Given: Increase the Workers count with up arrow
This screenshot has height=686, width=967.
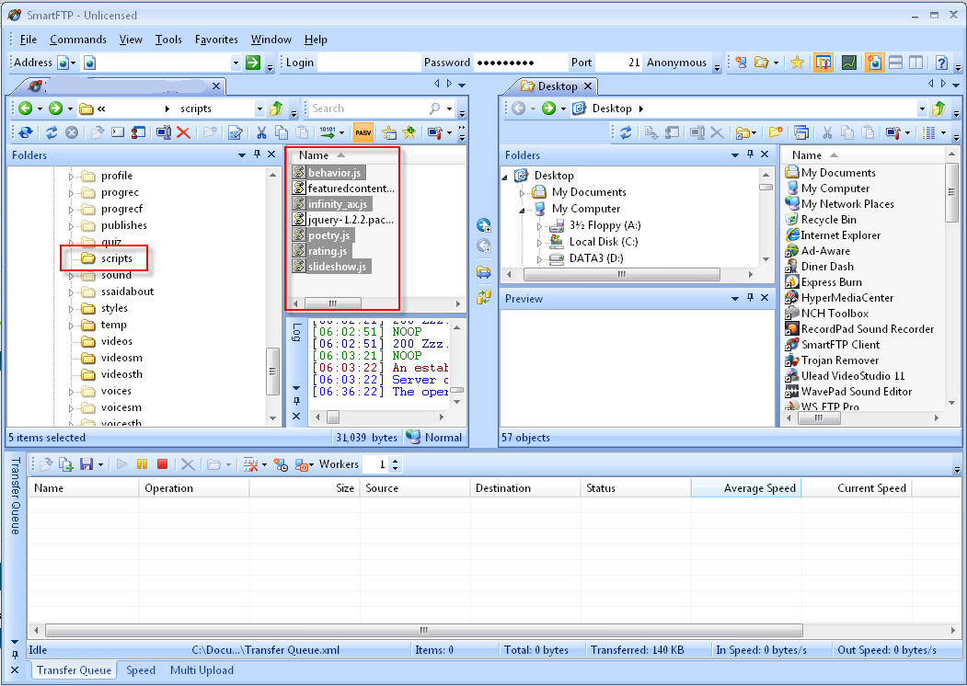Looking at the screenshot, I should (x=396, y=462).
